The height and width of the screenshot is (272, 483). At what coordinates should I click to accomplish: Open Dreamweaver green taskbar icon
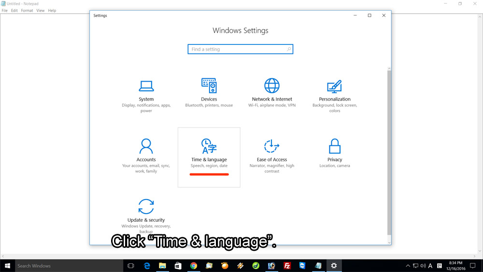click(256, 266)
